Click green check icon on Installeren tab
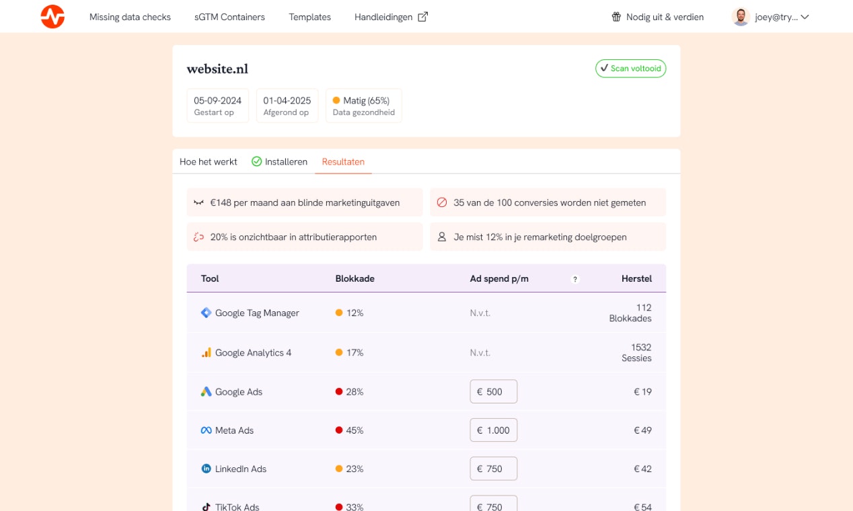This screenshot has height=511, width=853. pos(256,161)
